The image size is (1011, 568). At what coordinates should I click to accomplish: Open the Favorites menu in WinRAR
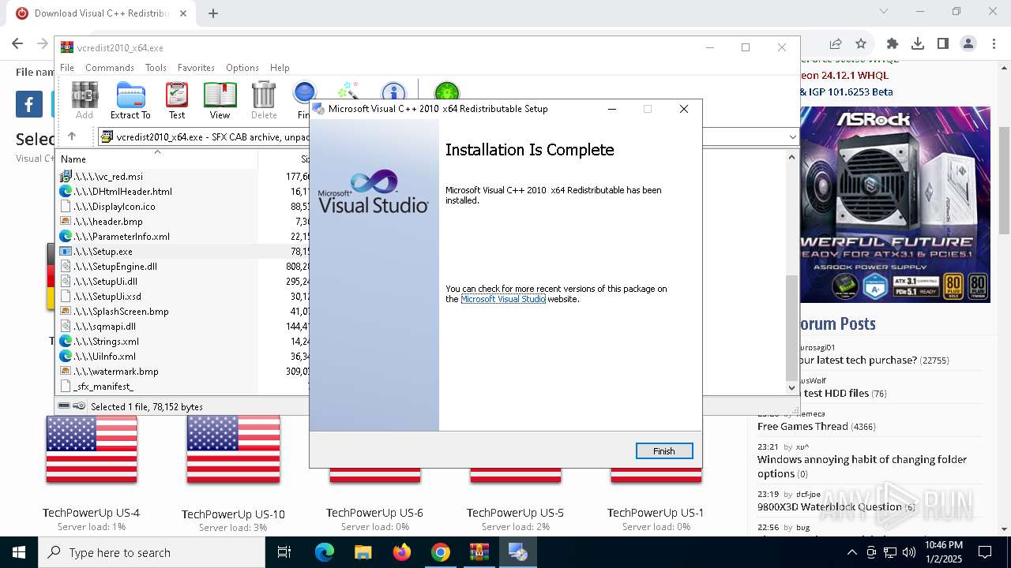tap(196, 68)
